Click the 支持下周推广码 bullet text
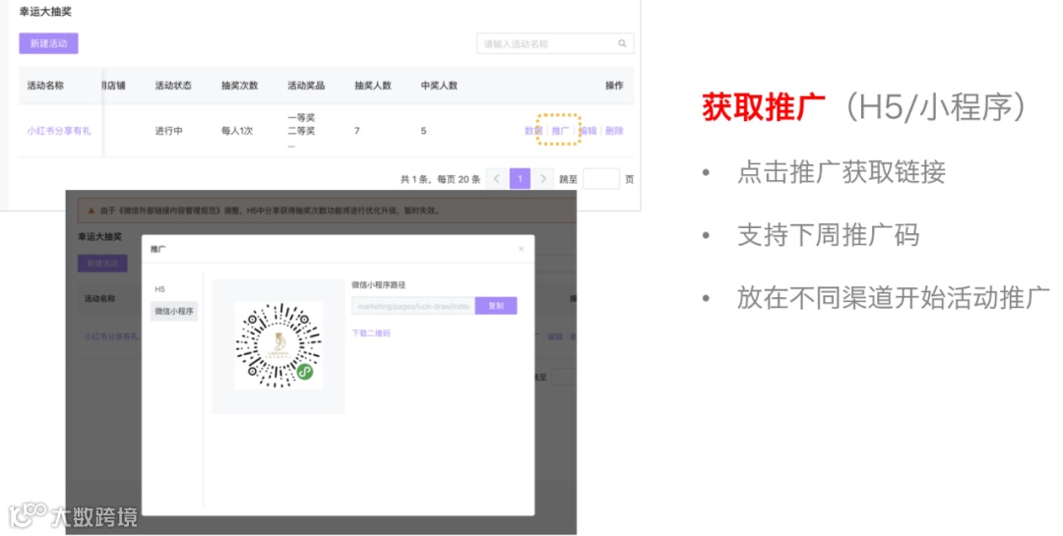 point(829,235)
